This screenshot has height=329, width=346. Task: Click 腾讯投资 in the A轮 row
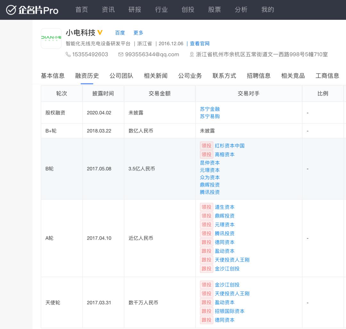click(225, 234)
